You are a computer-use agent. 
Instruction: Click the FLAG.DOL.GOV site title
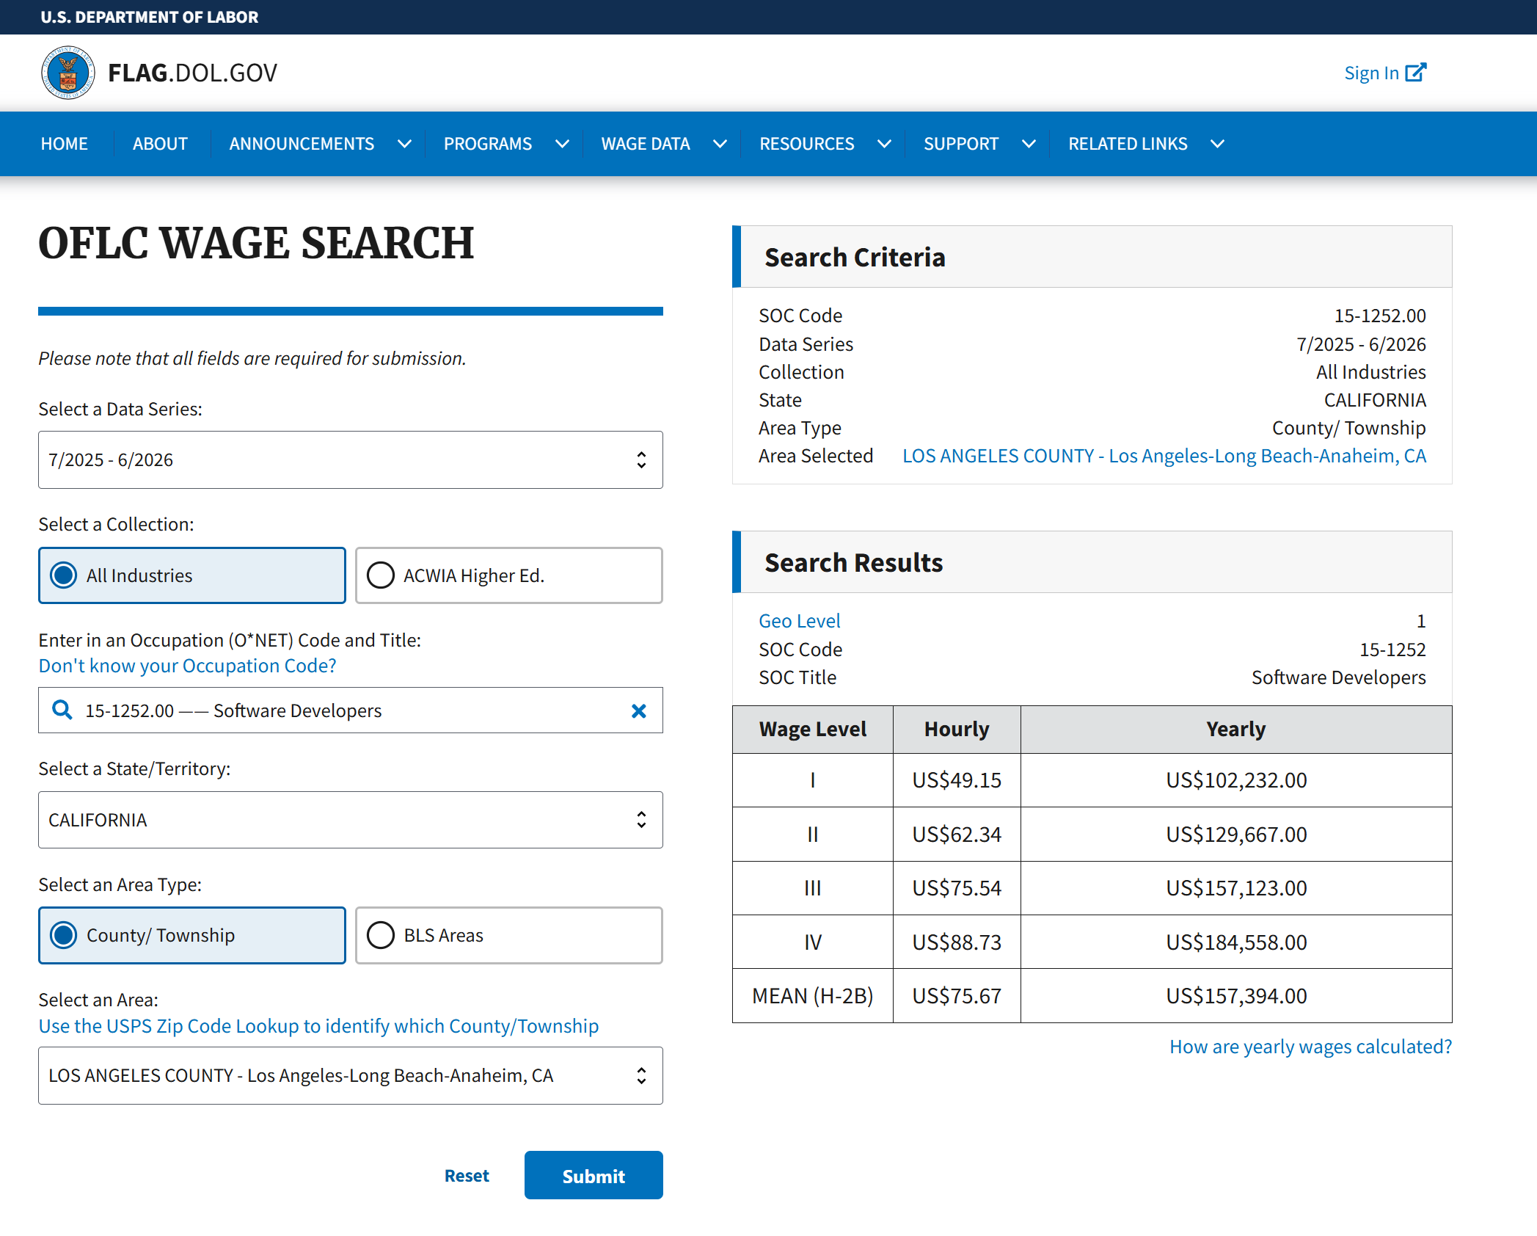pos(193,73)
